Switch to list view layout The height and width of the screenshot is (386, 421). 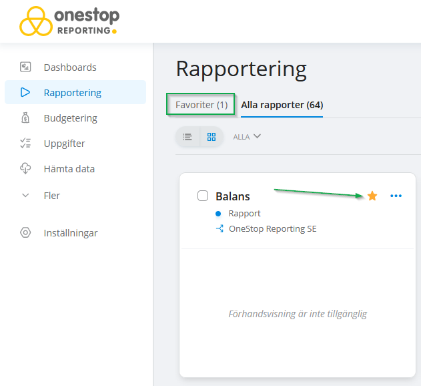pyautogui.click(x=187, y=137)
